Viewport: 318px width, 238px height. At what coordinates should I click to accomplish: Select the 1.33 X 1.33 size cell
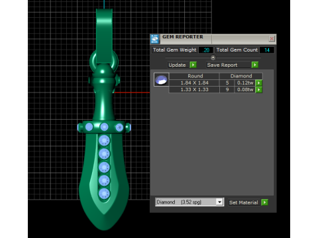point(194,90)
